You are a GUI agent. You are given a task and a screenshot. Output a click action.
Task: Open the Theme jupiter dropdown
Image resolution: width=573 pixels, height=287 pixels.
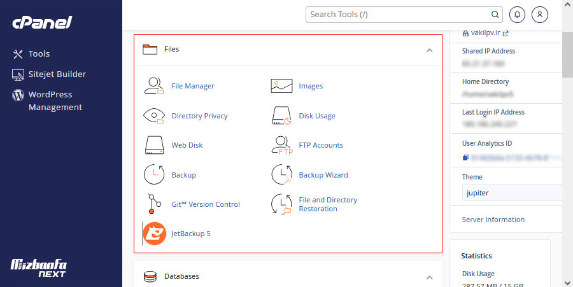click(x=512, y=193)
